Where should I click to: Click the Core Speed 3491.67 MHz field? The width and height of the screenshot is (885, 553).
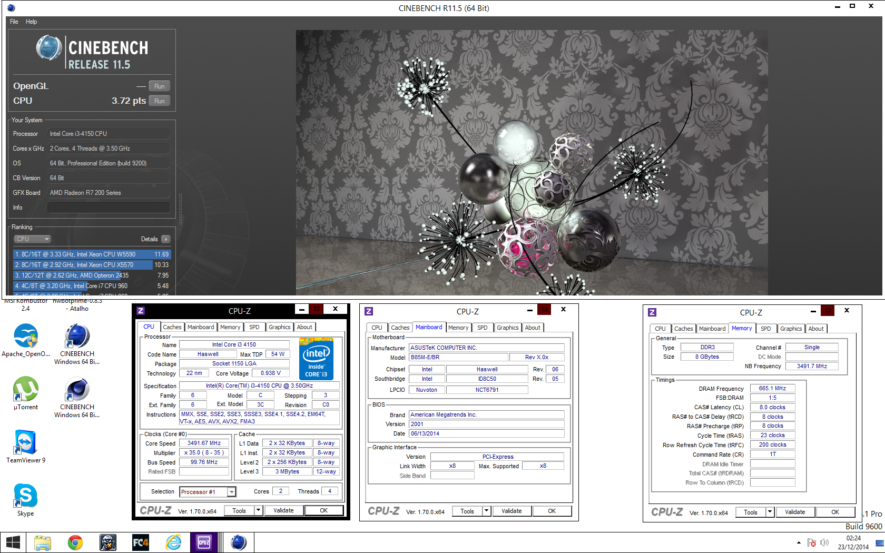click(x=204, y=443)
